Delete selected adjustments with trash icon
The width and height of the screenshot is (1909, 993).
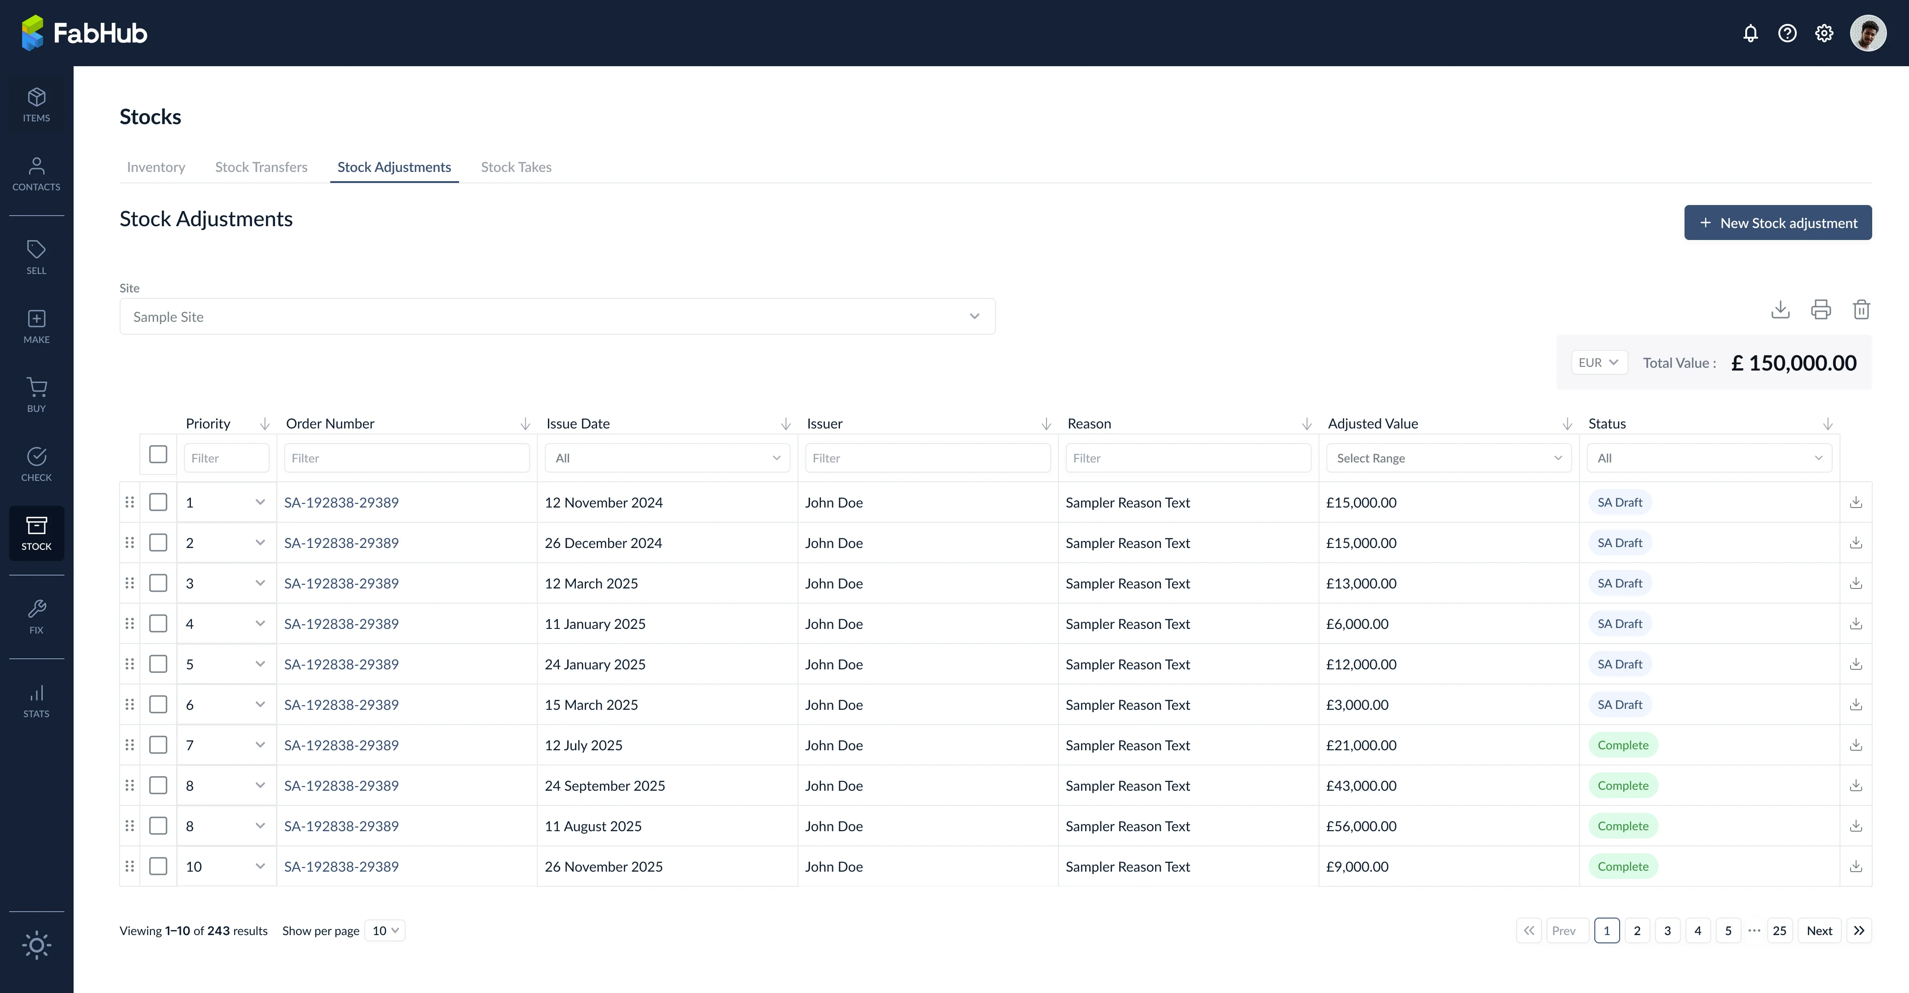coord(1862,309)
